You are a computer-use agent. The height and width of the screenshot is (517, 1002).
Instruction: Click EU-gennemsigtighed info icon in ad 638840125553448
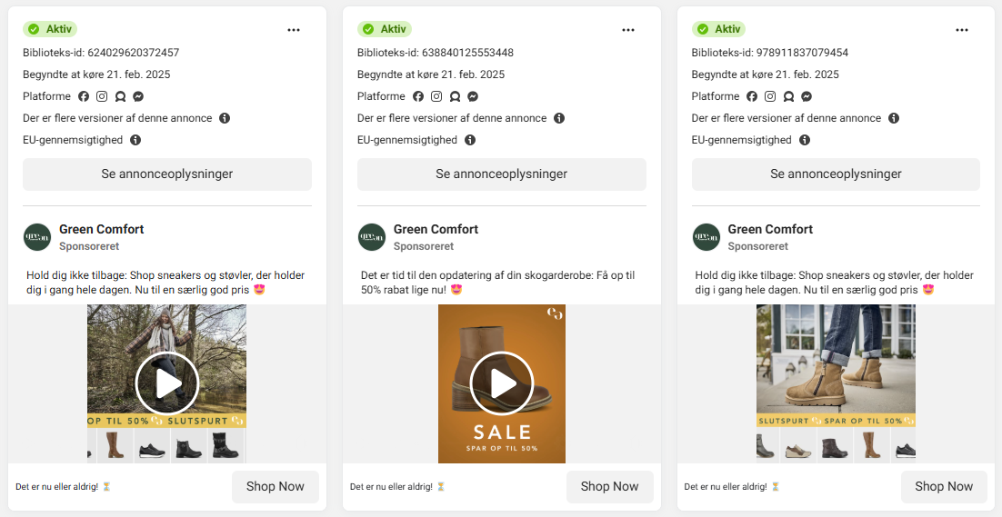tap(470, 140)
